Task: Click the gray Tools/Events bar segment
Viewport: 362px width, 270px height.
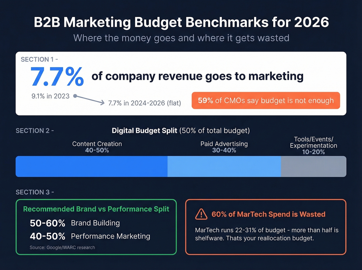Action: tap(313, 166)
